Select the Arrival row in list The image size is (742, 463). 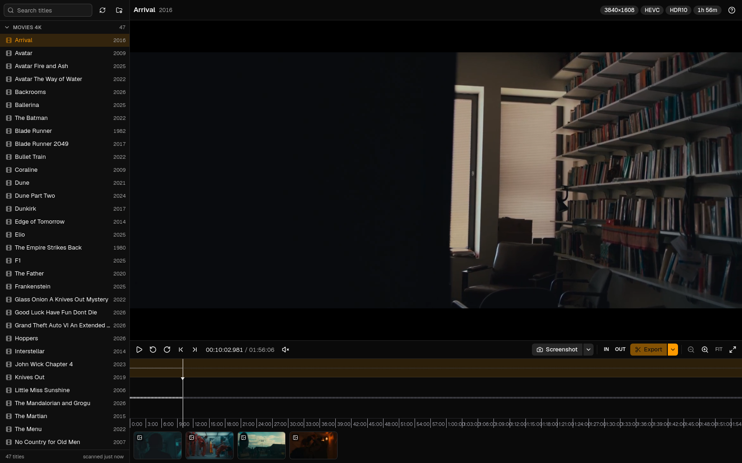(x=65, y=40)
